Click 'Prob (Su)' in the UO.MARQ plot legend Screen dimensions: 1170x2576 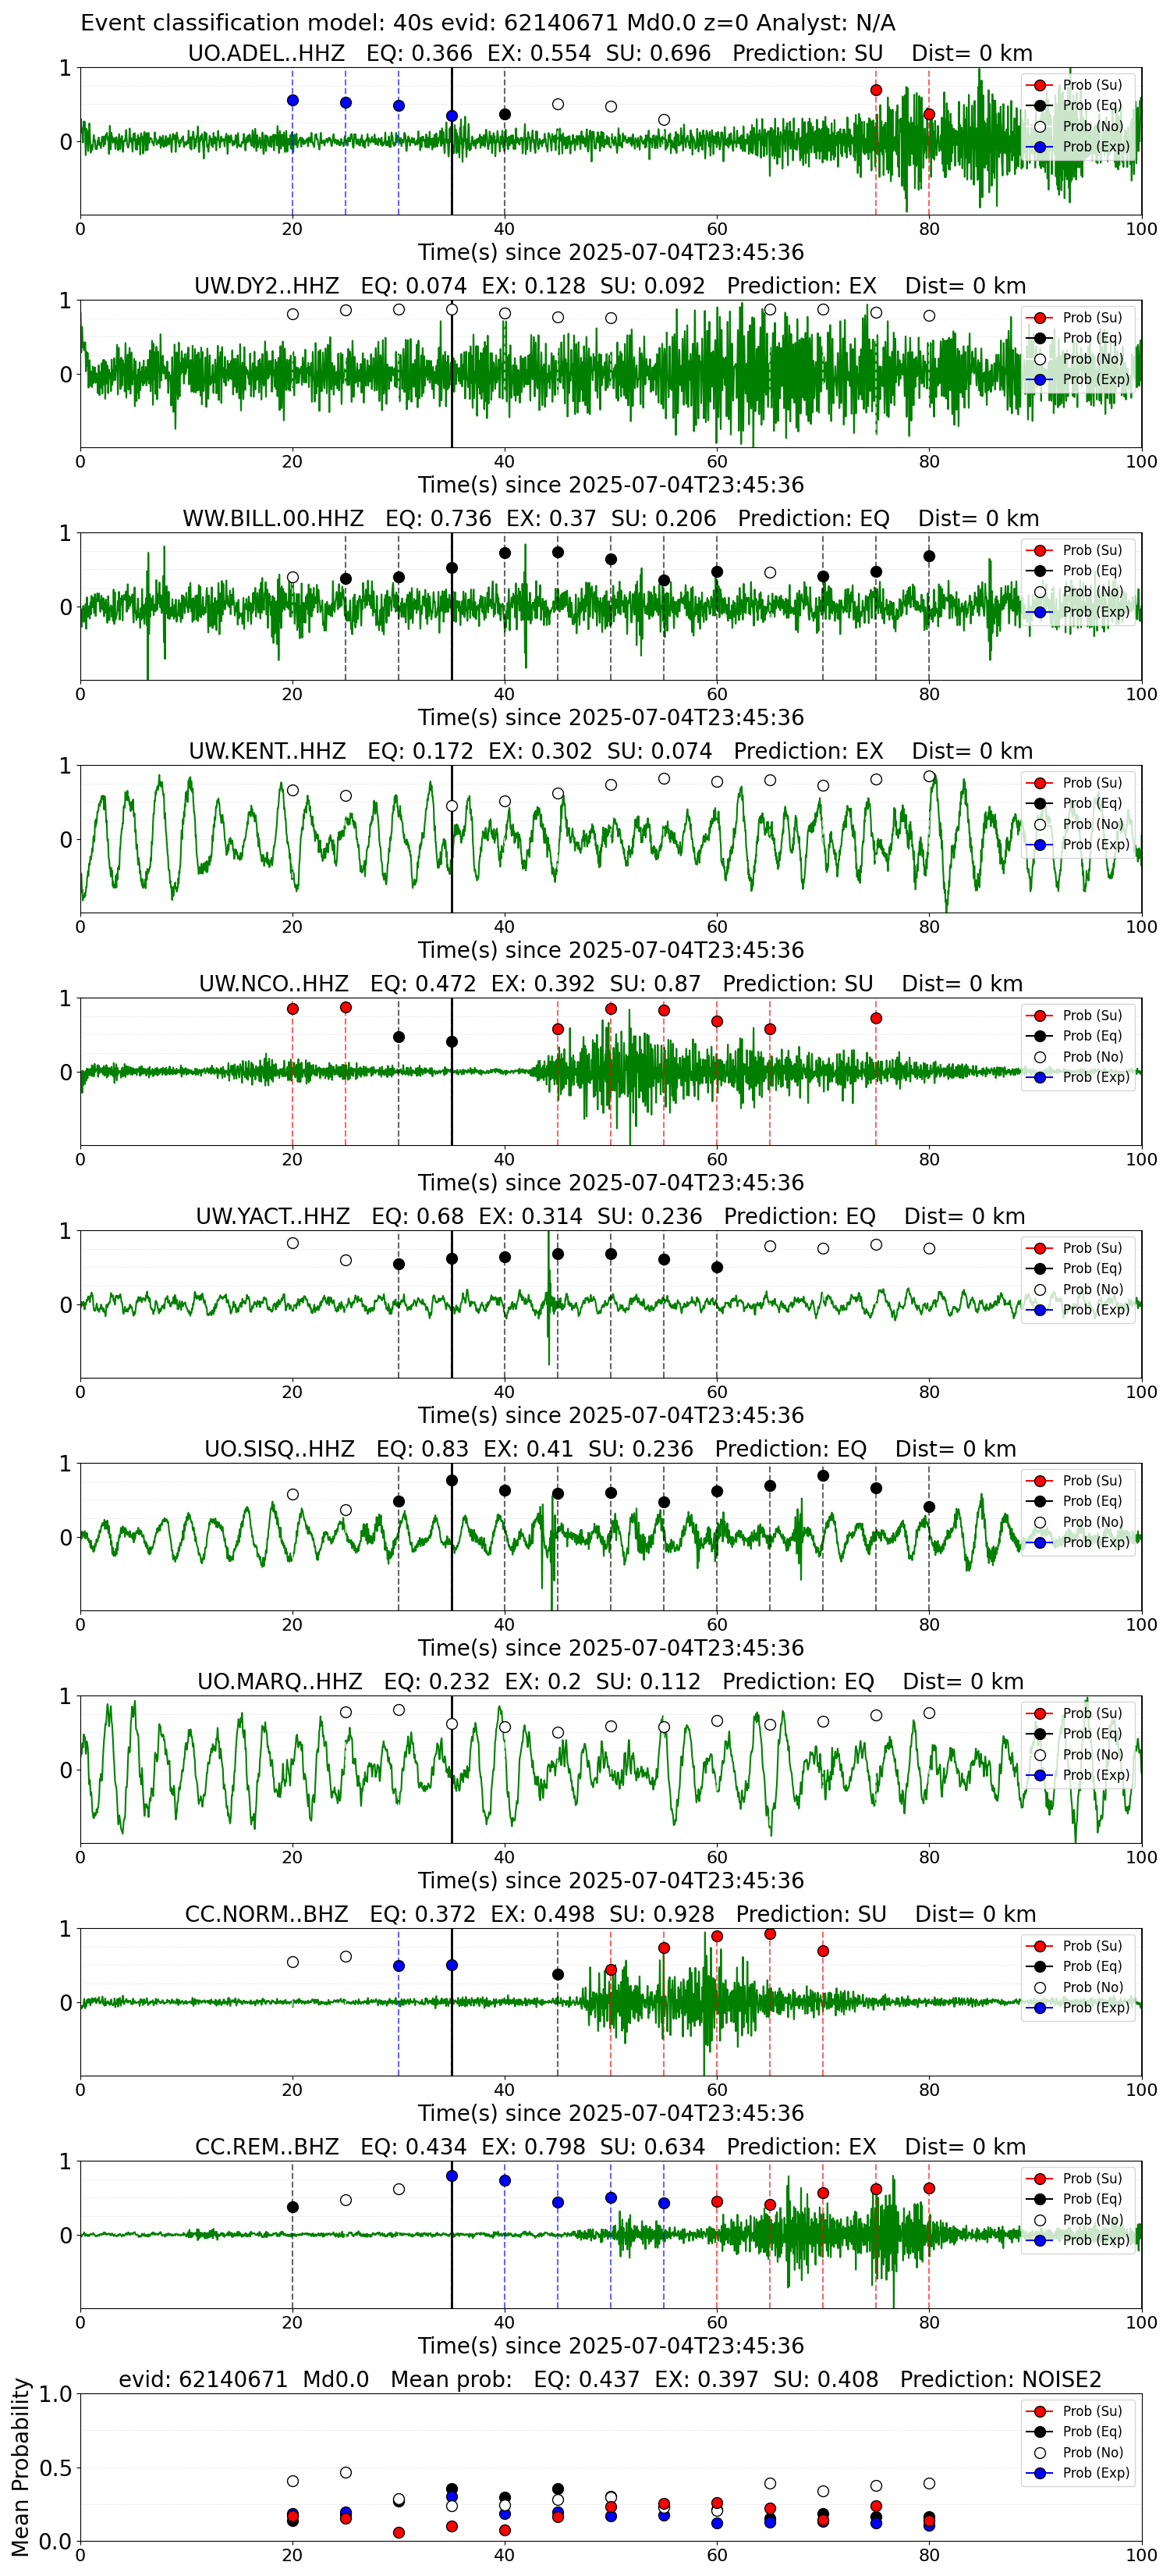coord(1092,1713)
